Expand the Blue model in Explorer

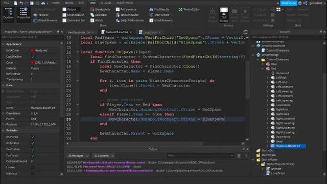263,64
